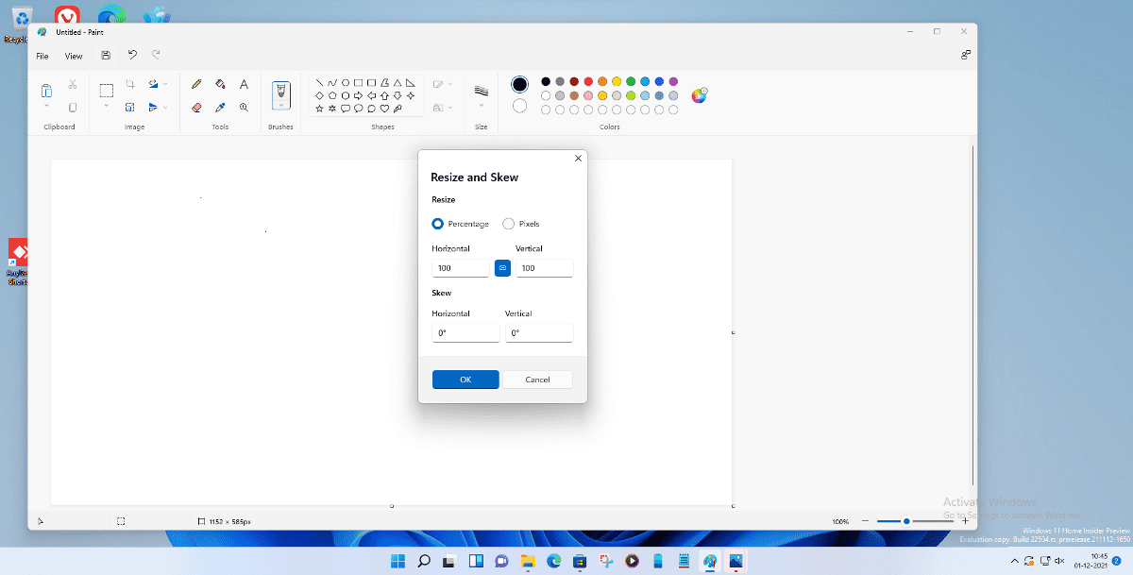Image resolution: width=1133 pixels, height=575 pixels.
Task: Select the Fill bucket tool
Action: pos(220,84)
